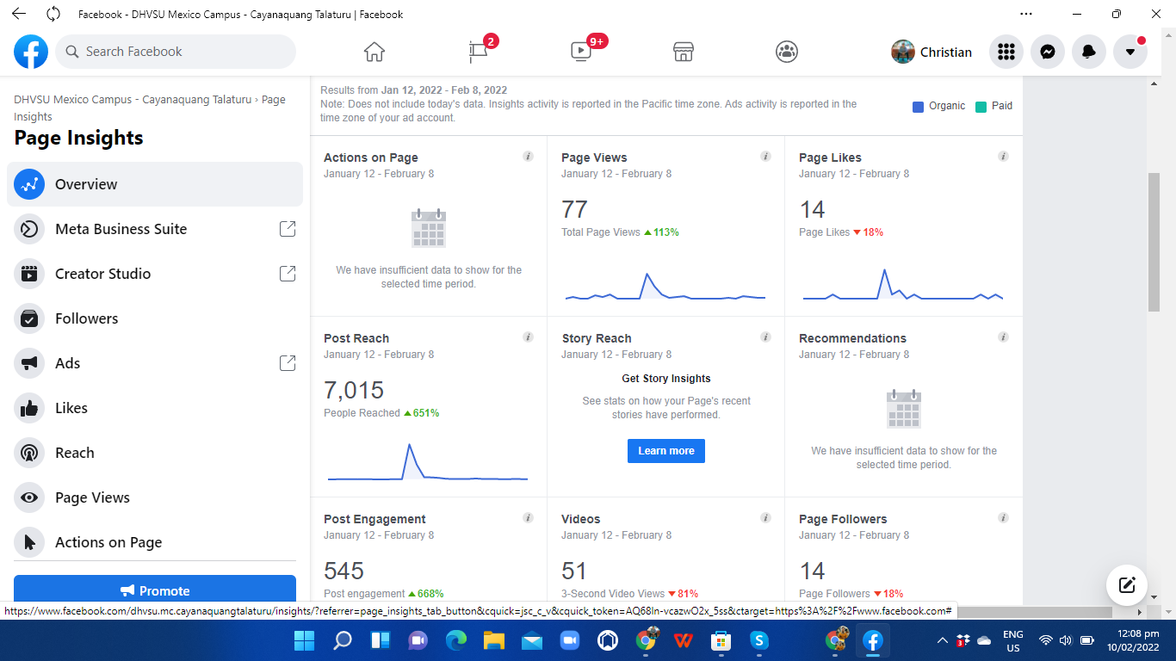Open Microsoft Edge from the taskbar

coord(456,640)
